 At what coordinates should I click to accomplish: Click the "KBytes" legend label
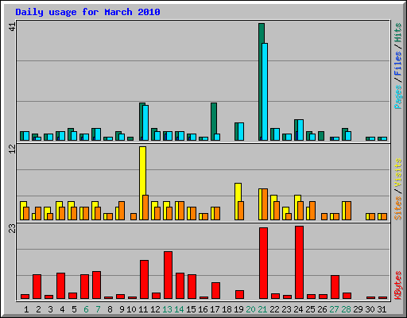(398, 285)
